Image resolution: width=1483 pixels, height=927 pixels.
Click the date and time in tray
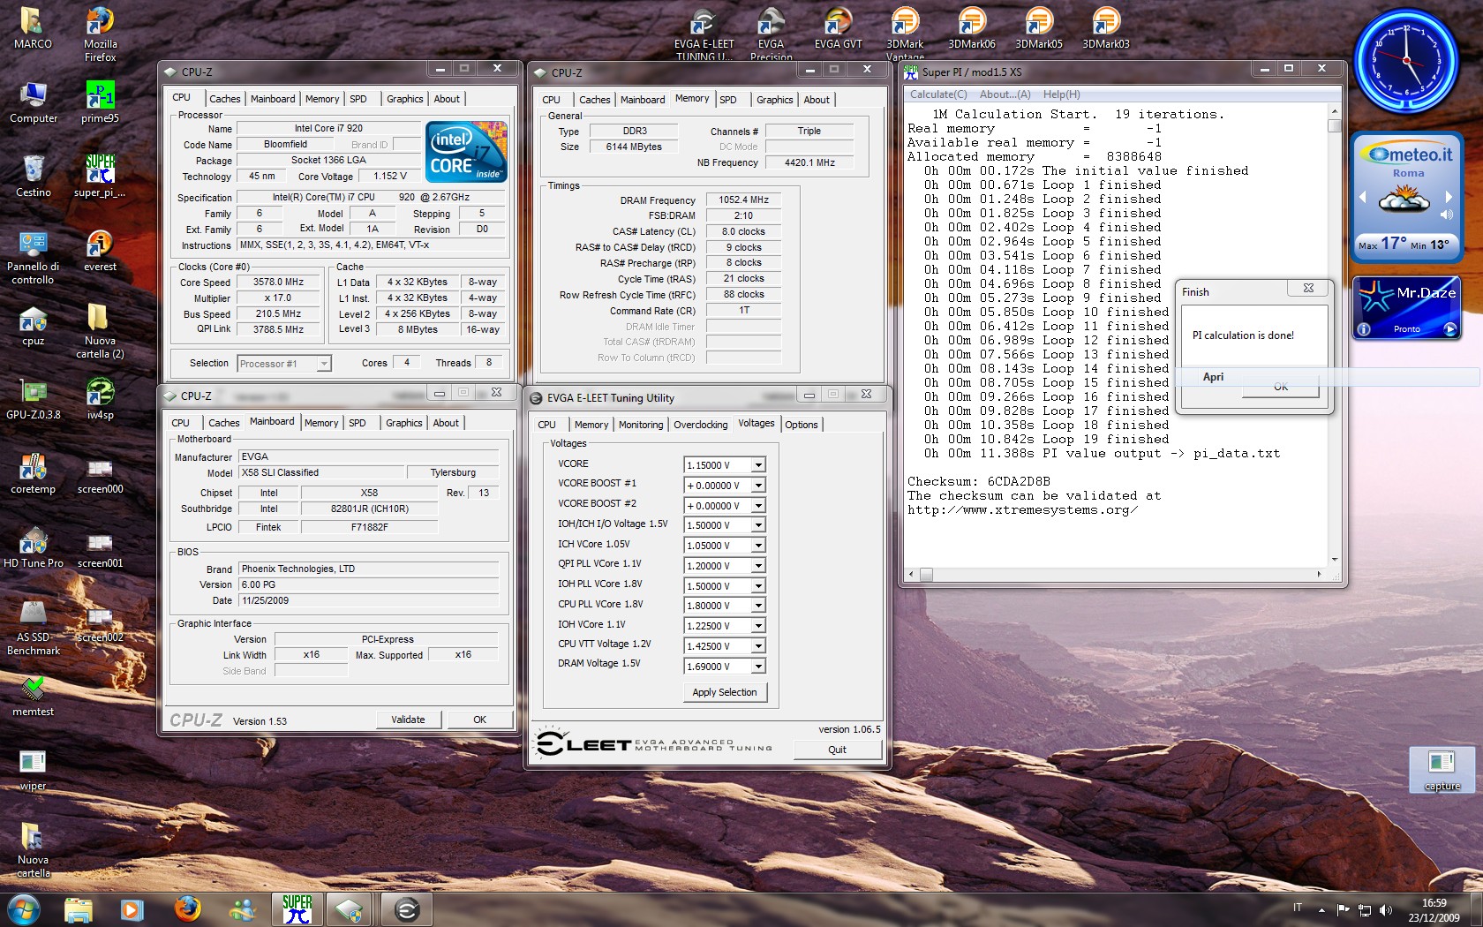1434,910
